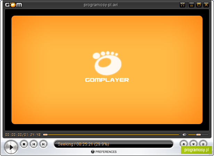The width and height of the screenshot is (214, 156).
Task: Minimize the GOM Player window
Action: pos(191,5)
